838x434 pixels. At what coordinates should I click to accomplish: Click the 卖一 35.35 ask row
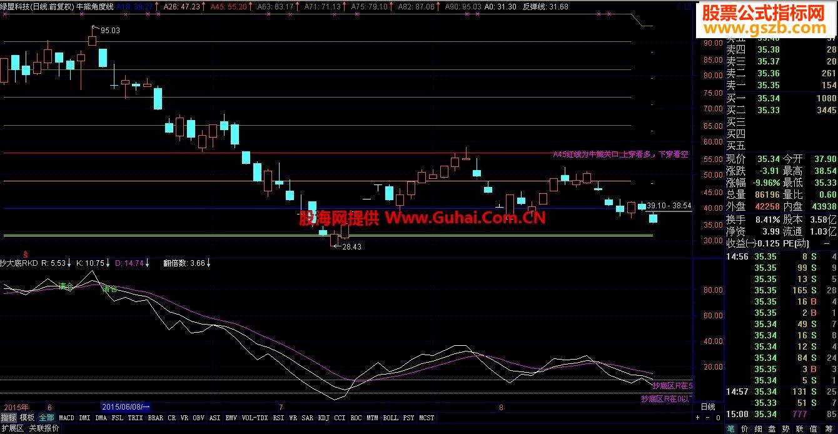point(781,85)
